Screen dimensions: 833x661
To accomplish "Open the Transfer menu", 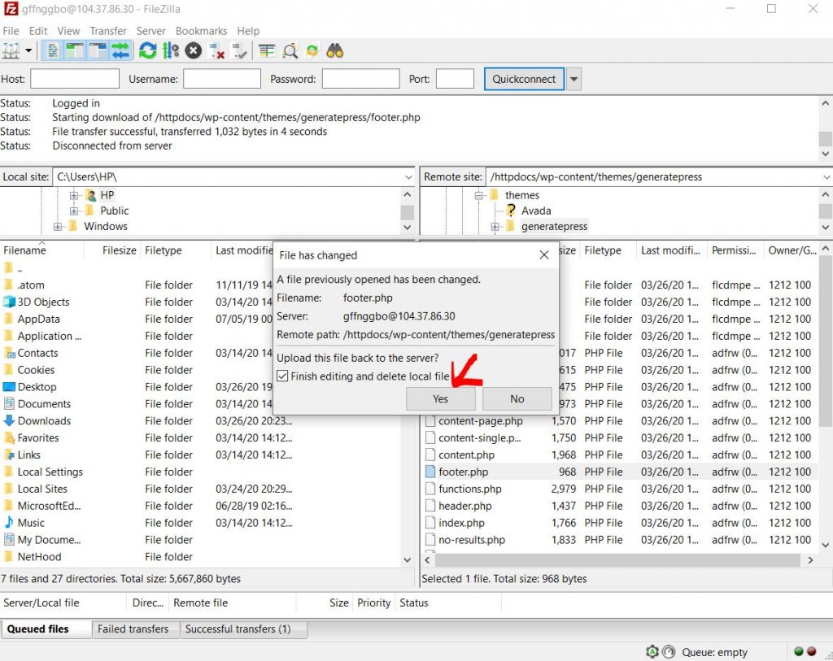I will tap(108, 31).
